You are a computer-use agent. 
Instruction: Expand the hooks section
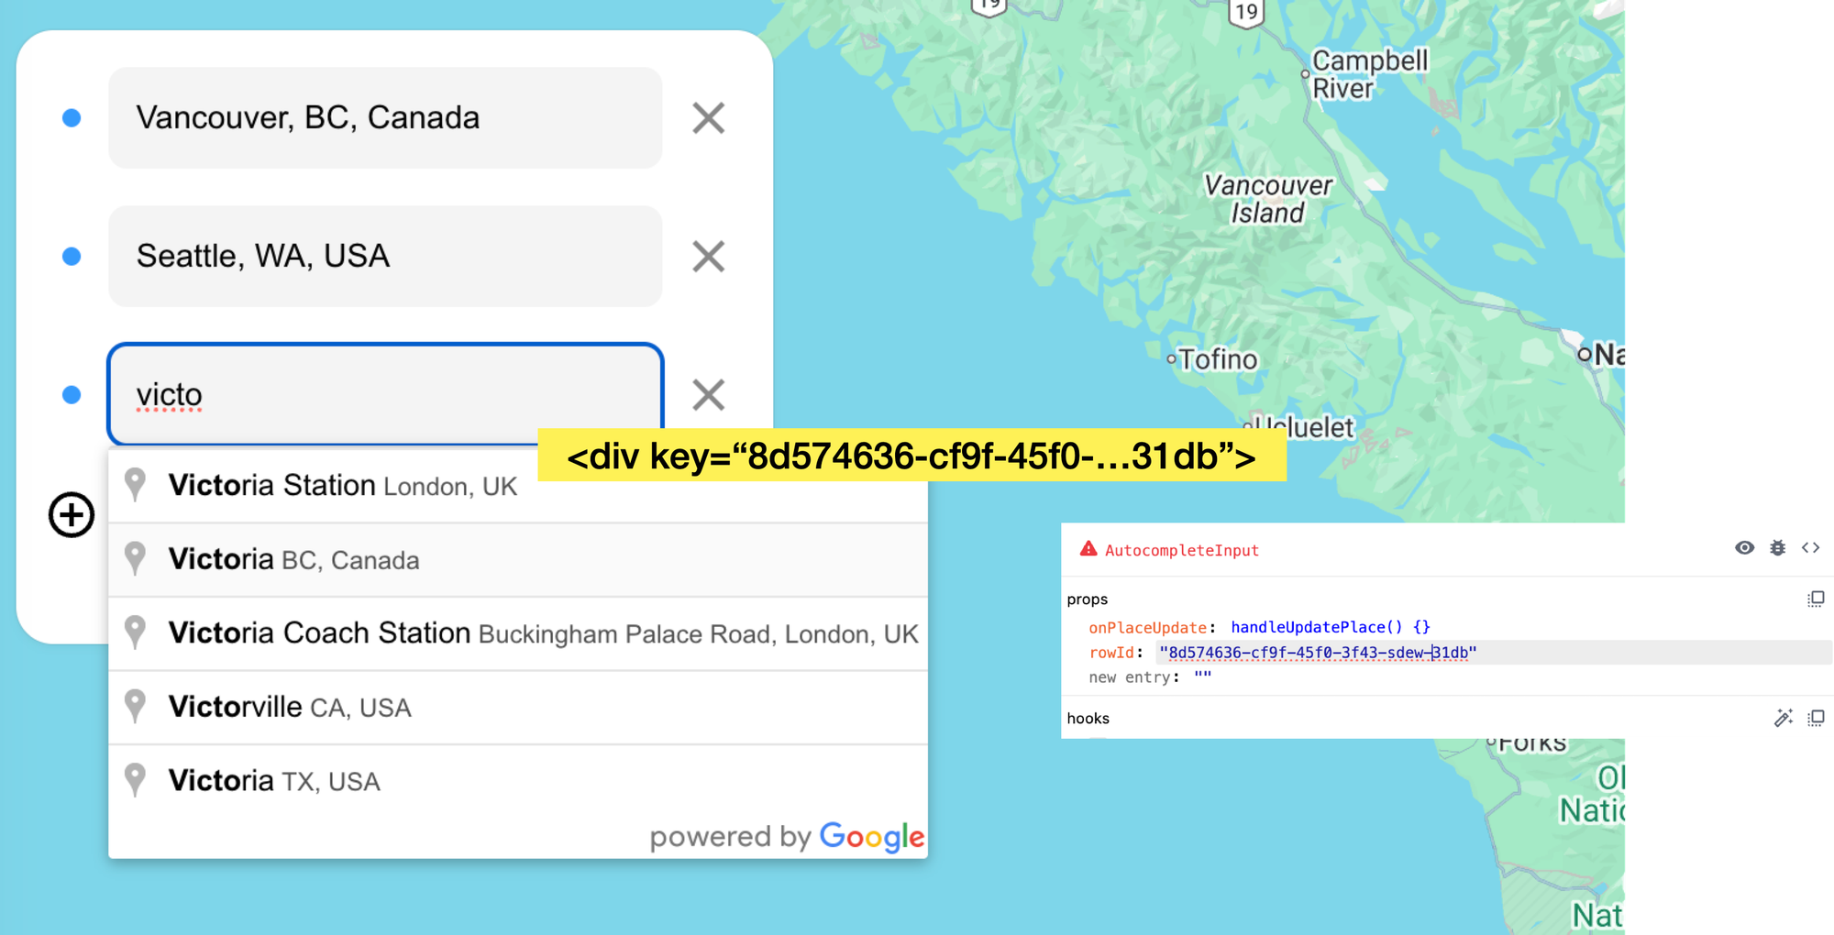1088,719
